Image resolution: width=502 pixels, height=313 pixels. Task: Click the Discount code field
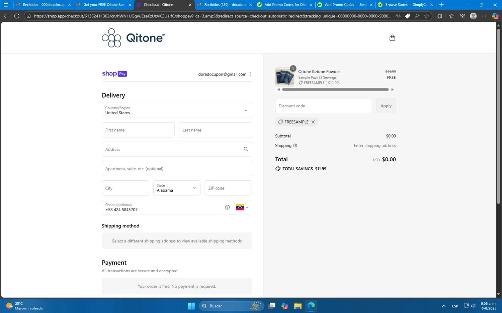[323, 106]
